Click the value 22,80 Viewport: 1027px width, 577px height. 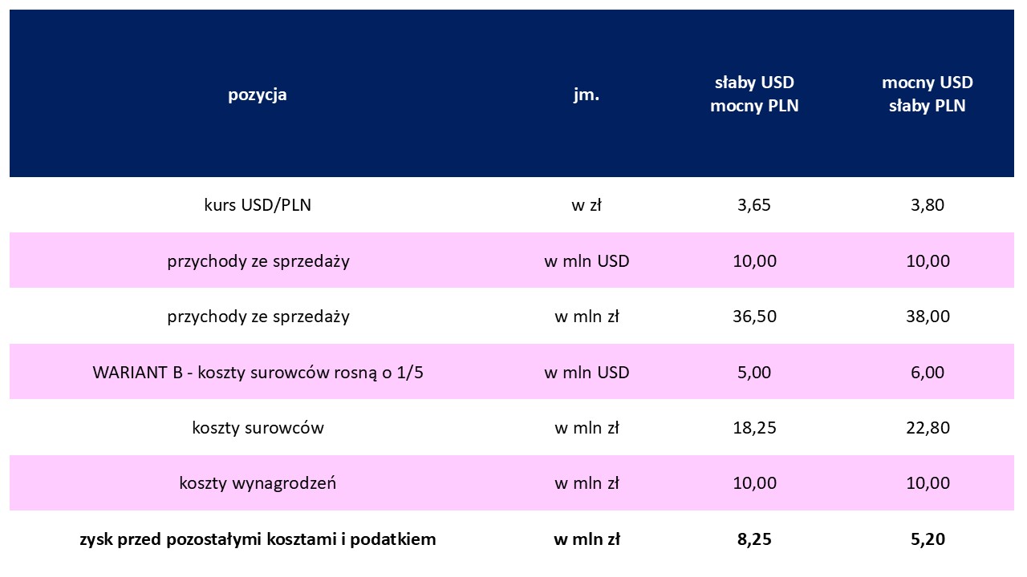coord(927,427)
